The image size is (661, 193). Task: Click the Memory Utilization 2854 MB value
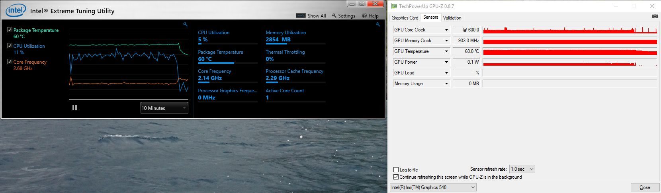pos(278,39)
